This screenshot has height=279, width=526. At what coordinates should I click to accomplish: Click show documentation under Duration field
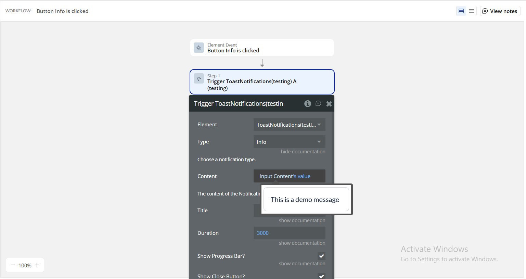coord(302,243)
